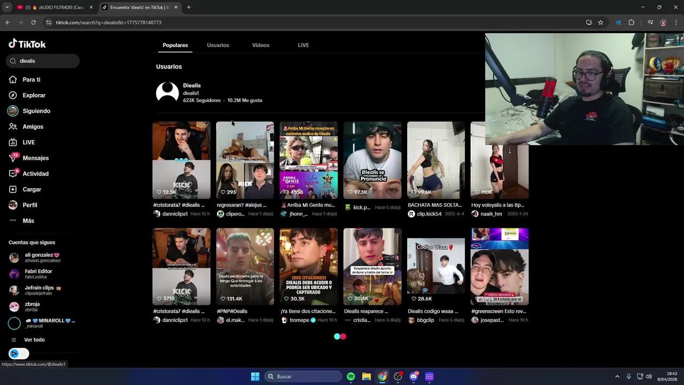Screen dimensions: 684x385
Task: Switch to the Populares tab
Action: coord(175,45)
